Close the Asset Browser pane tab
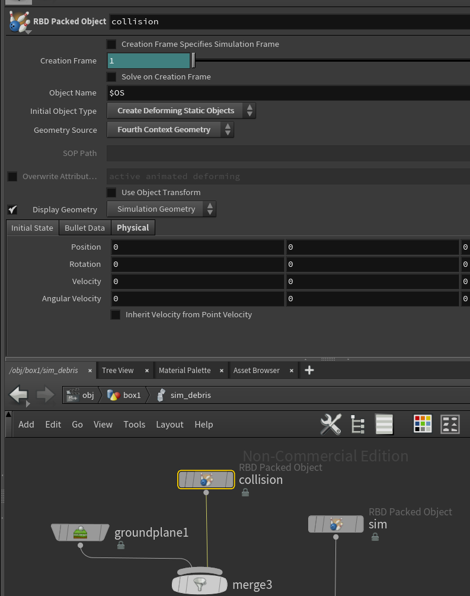This screenshot has height=596, width=470. (292, 371)
